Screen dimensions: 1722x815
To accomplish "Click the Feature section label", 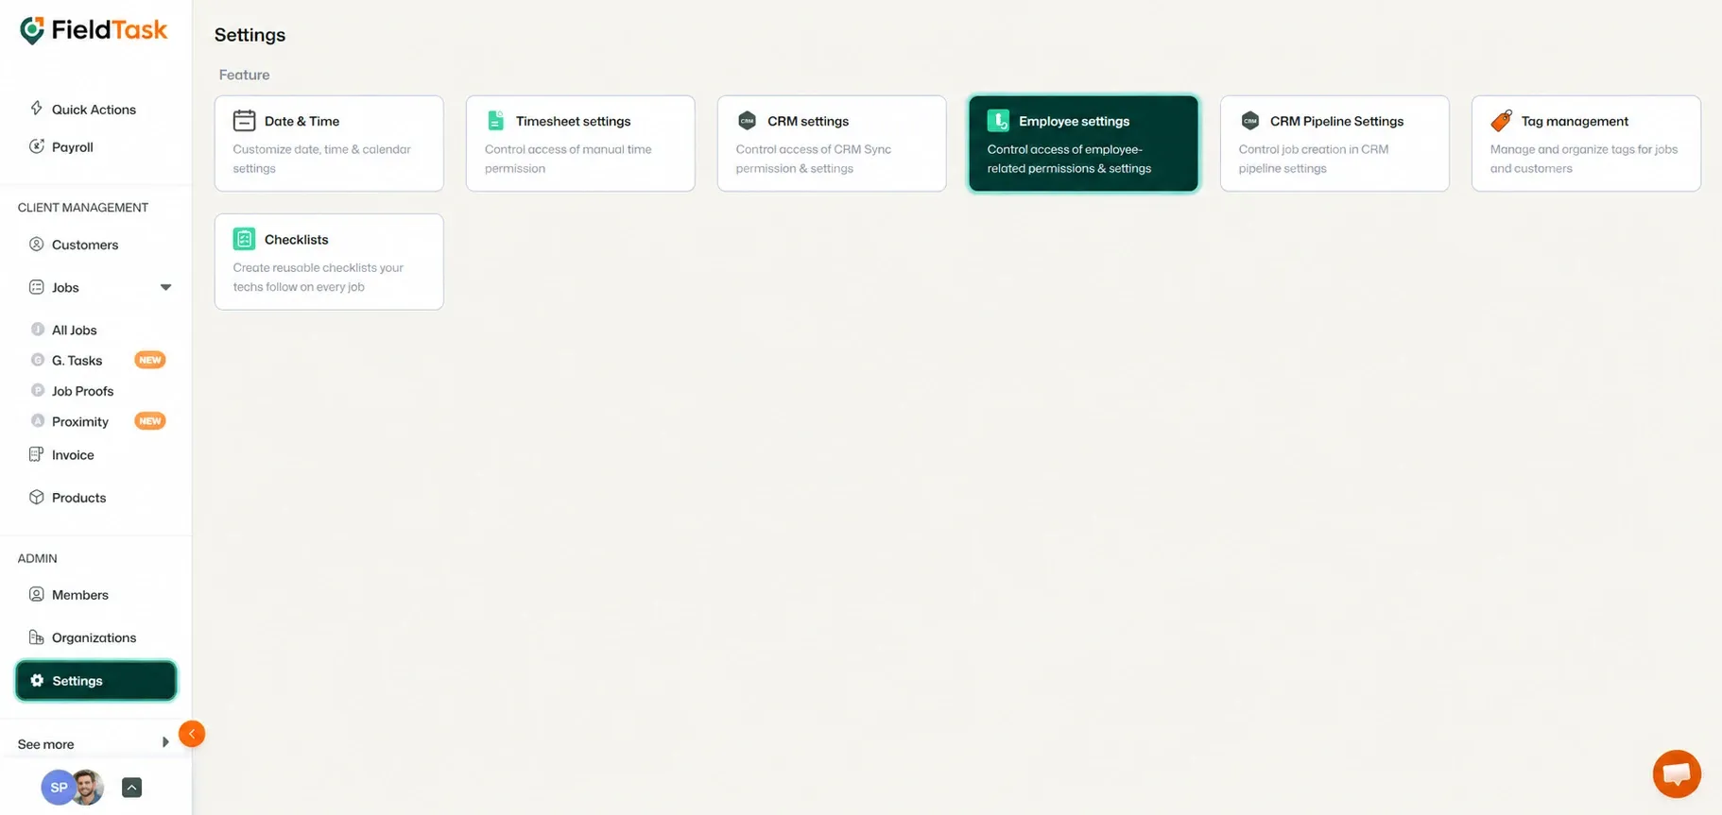I will tap(244, 75).
